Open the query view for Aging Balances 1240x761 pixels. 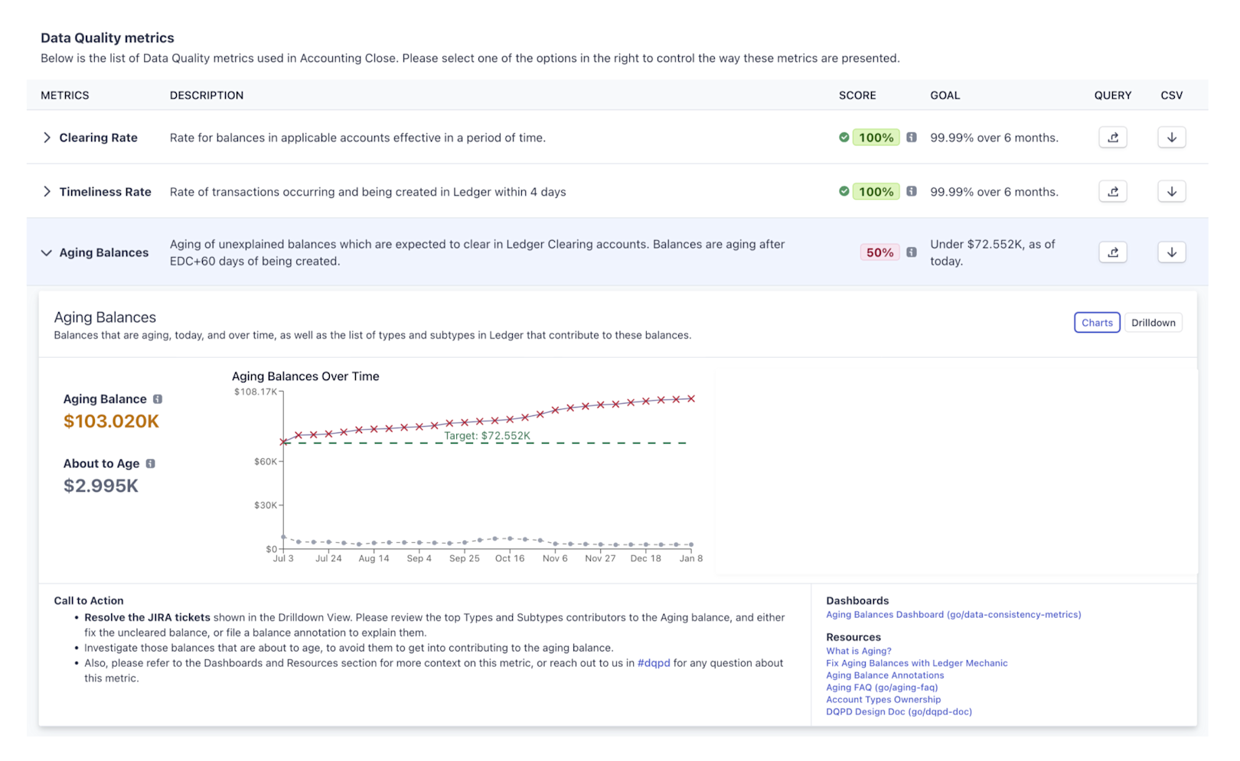[1112, 252]
